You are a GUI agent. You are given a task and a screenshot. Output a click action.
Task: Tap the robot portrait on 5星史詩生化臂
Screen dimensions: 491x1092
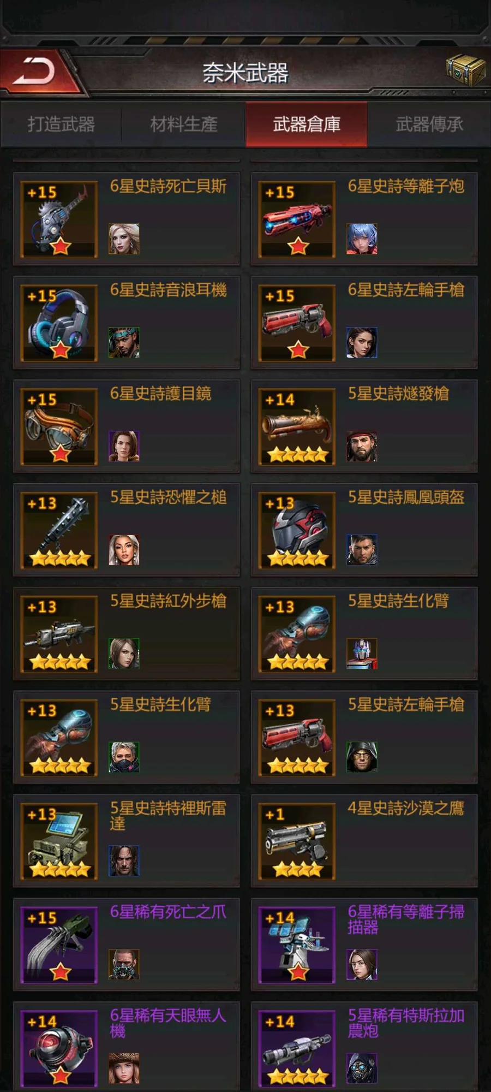(x=362, y=654)
